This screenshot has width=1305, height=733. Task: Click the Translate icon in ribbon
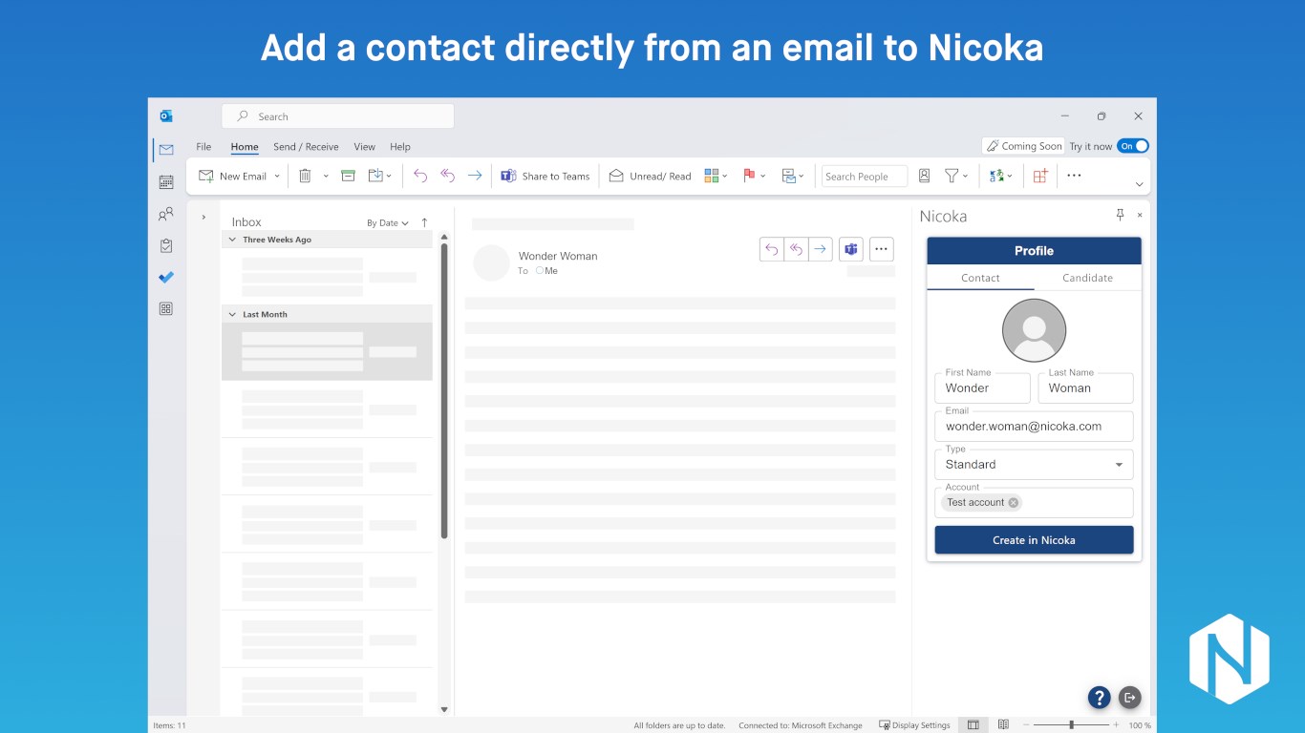coord(996,176)
